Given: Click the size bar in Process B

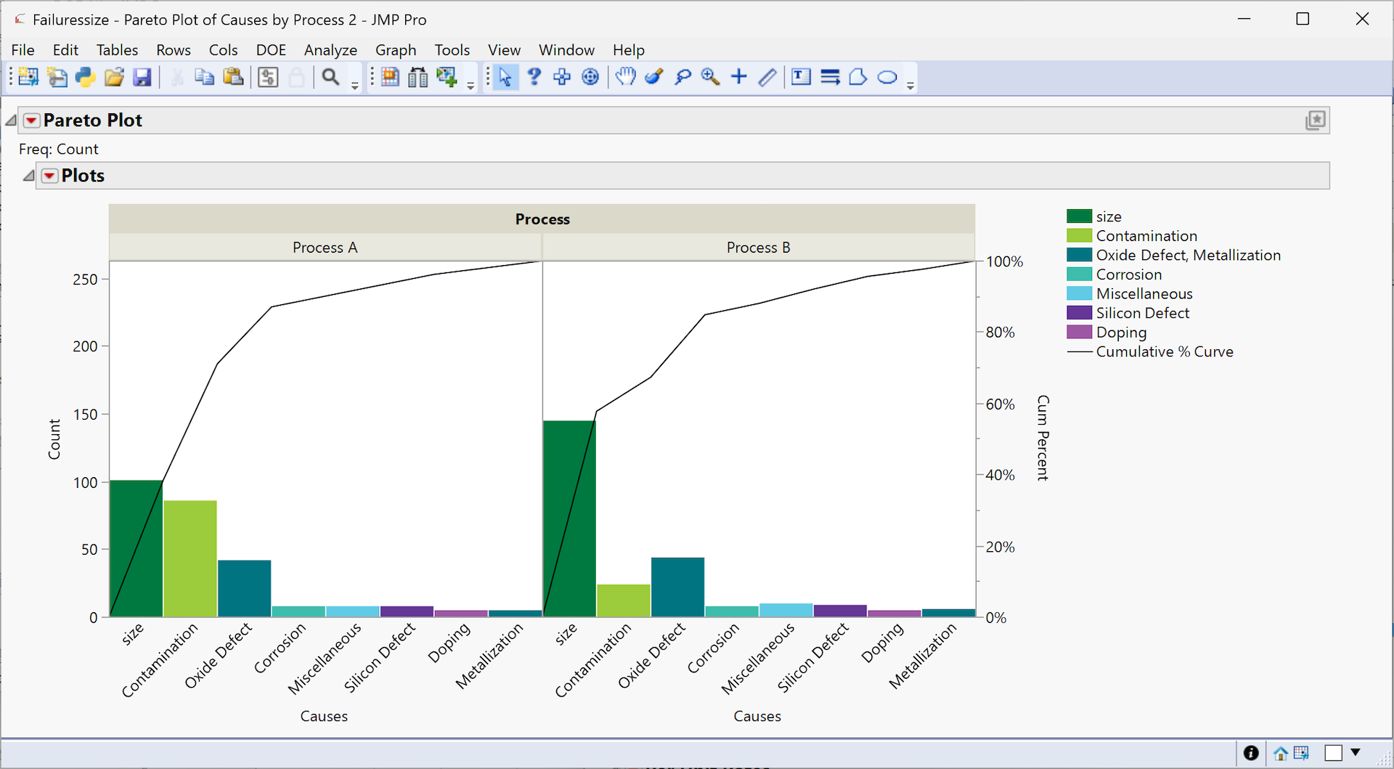Looking at the screenshot, I should [x=570, y=518].
